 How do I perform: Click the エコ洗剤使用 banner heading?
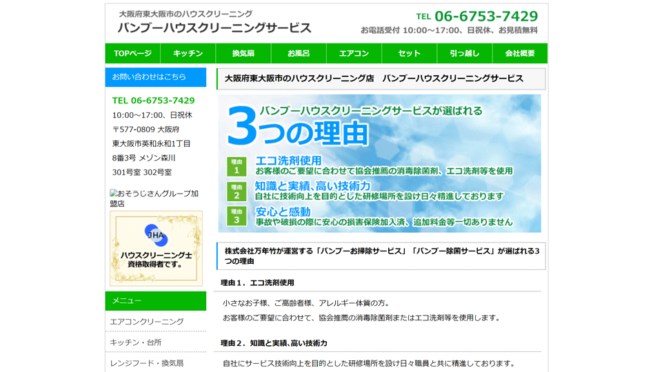point(288,161)
